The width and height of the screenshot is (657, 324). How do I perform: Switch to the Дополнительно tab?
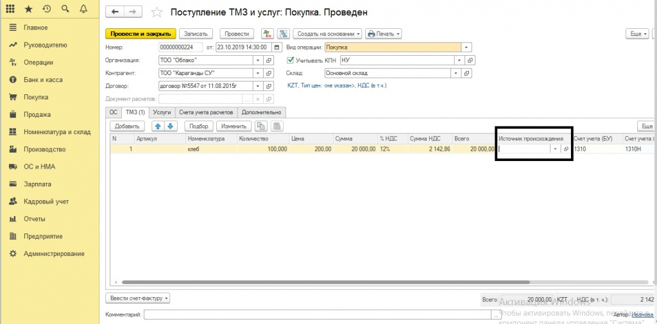pos(262,112)
